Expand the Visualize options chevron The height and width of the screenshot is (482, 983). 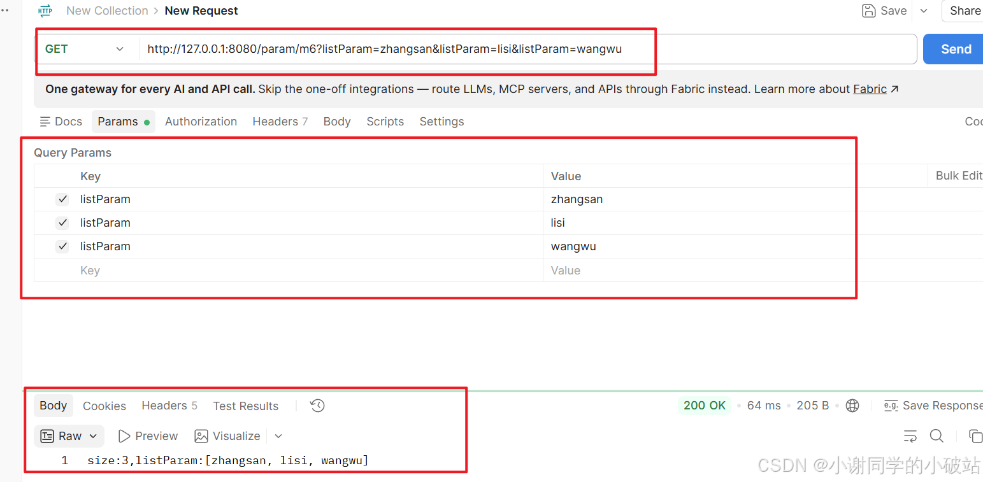point(278,436)
